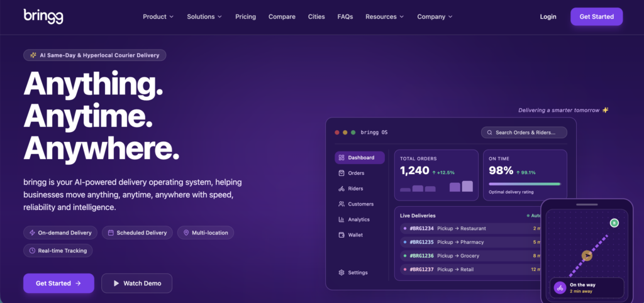Click the red window dot in bringg OS
The width and height of the screenshot is (644, 303).
(337, 133)
